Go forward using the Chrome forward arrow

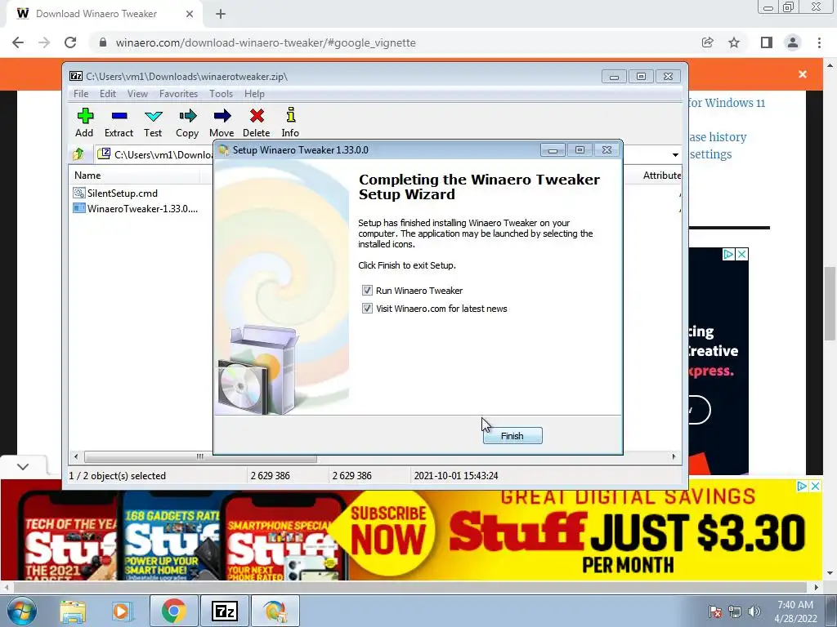[44, 42]
